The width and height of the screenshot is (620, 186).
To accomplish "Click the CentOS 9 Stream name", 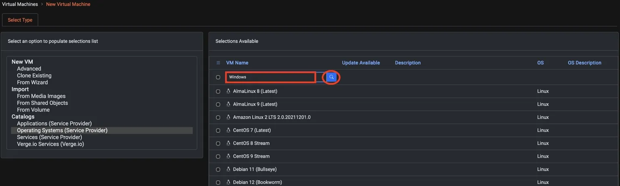I will (251, 156).
